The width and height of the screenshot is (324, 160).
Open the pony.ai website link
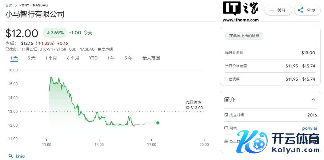tap(309, 128)
